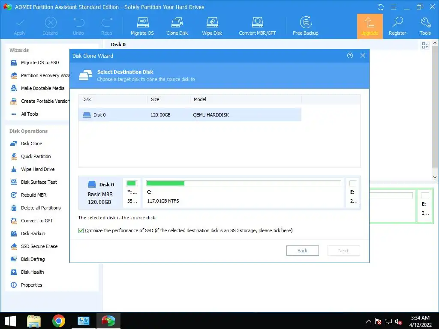Image resolution: width=439 pixels, height=329 pixels.
Task: Click help icon in Disk Clone Wizard
Action: pos(350,56)
